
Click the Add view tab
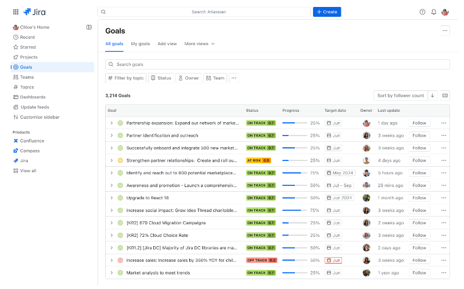167,44
